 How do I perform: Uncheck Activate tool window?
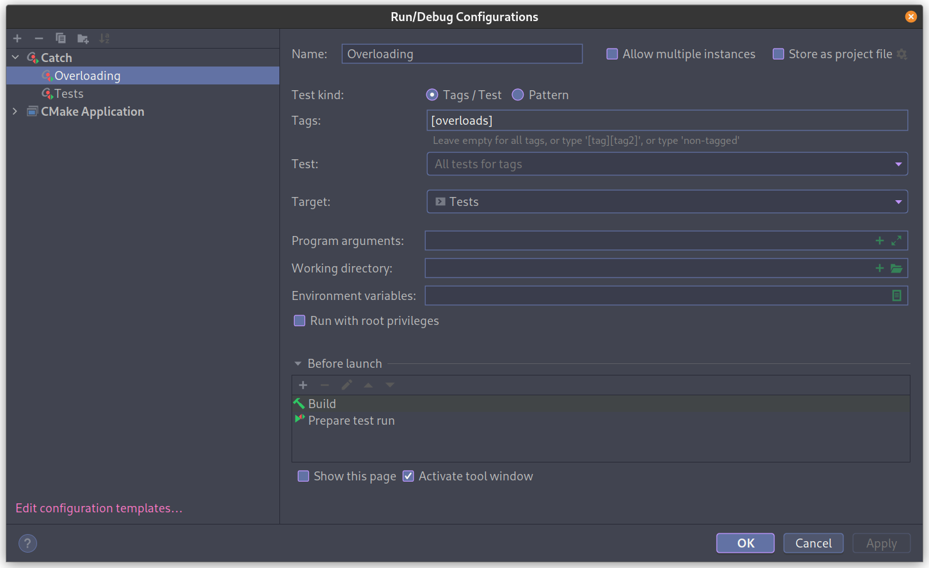click(408, 476)
